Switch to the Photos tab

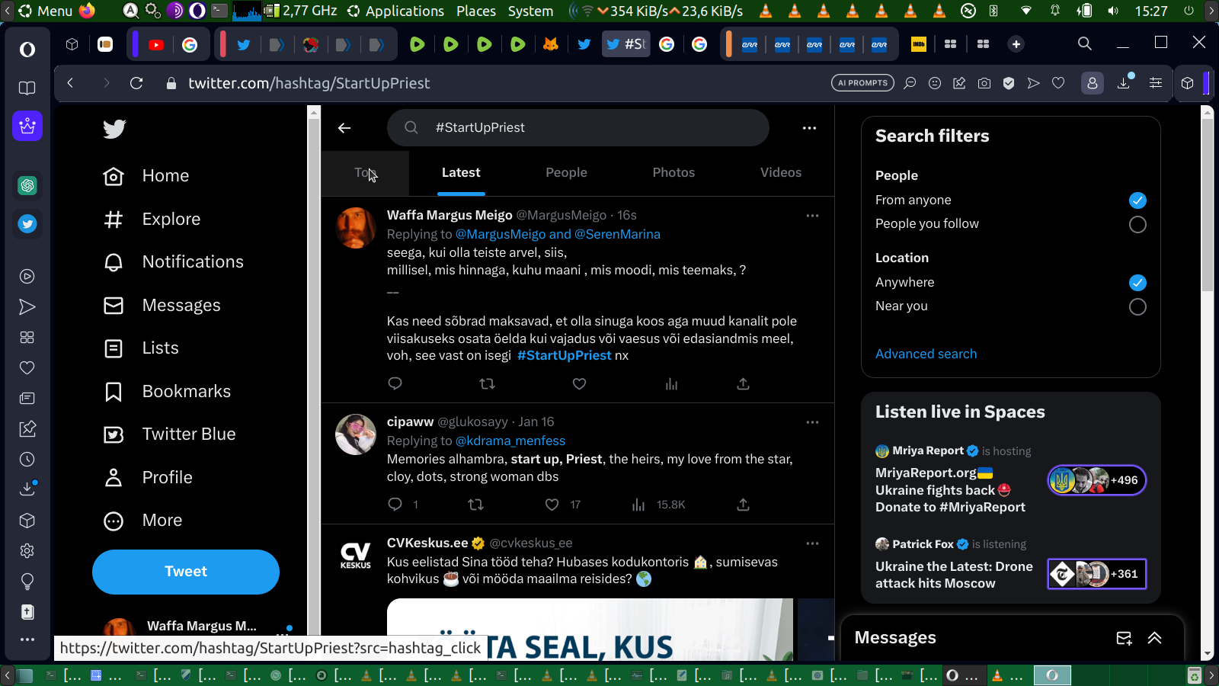(673, 173)
